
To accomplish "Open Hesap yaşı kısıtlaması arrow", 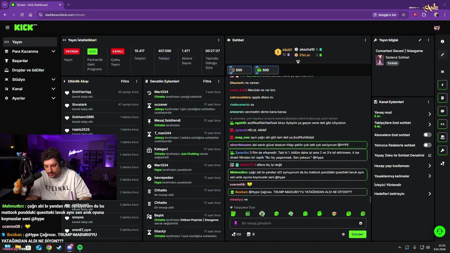I will pyautogui.click(x=430, y=166).
